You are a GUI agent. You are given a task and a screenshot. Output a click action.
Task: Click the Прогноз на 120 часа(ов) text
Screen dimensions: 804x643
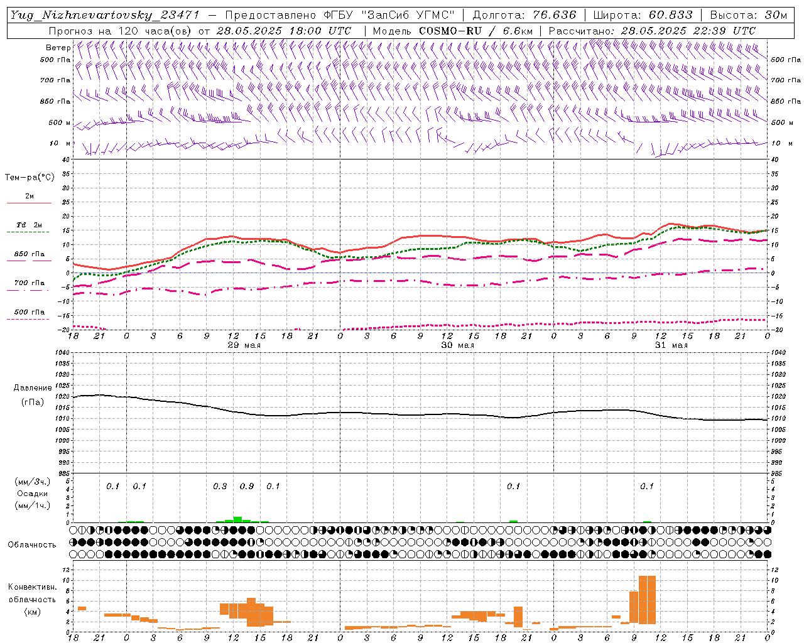pos(121,31)
